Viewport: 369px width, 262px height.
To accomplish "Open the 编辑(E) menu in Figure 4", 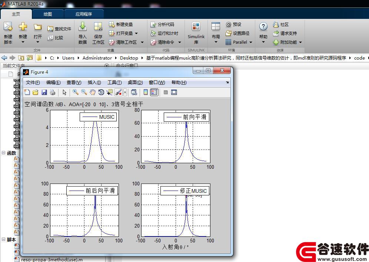I will coord(53,82).
